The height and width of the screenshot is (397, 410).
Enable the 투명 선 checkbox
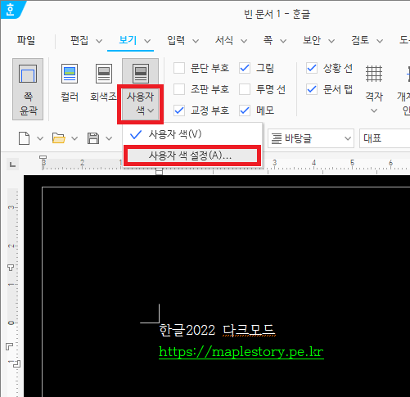coord(245,89)
